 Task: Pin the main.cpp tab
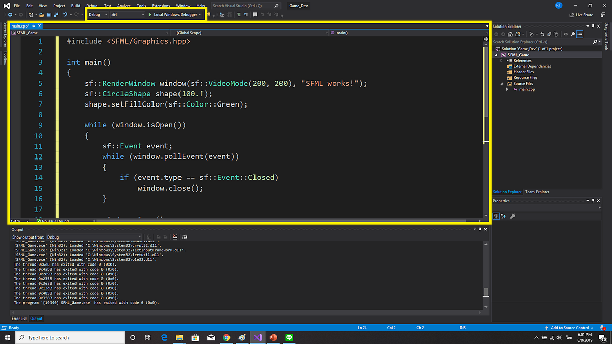pos(33,25)
